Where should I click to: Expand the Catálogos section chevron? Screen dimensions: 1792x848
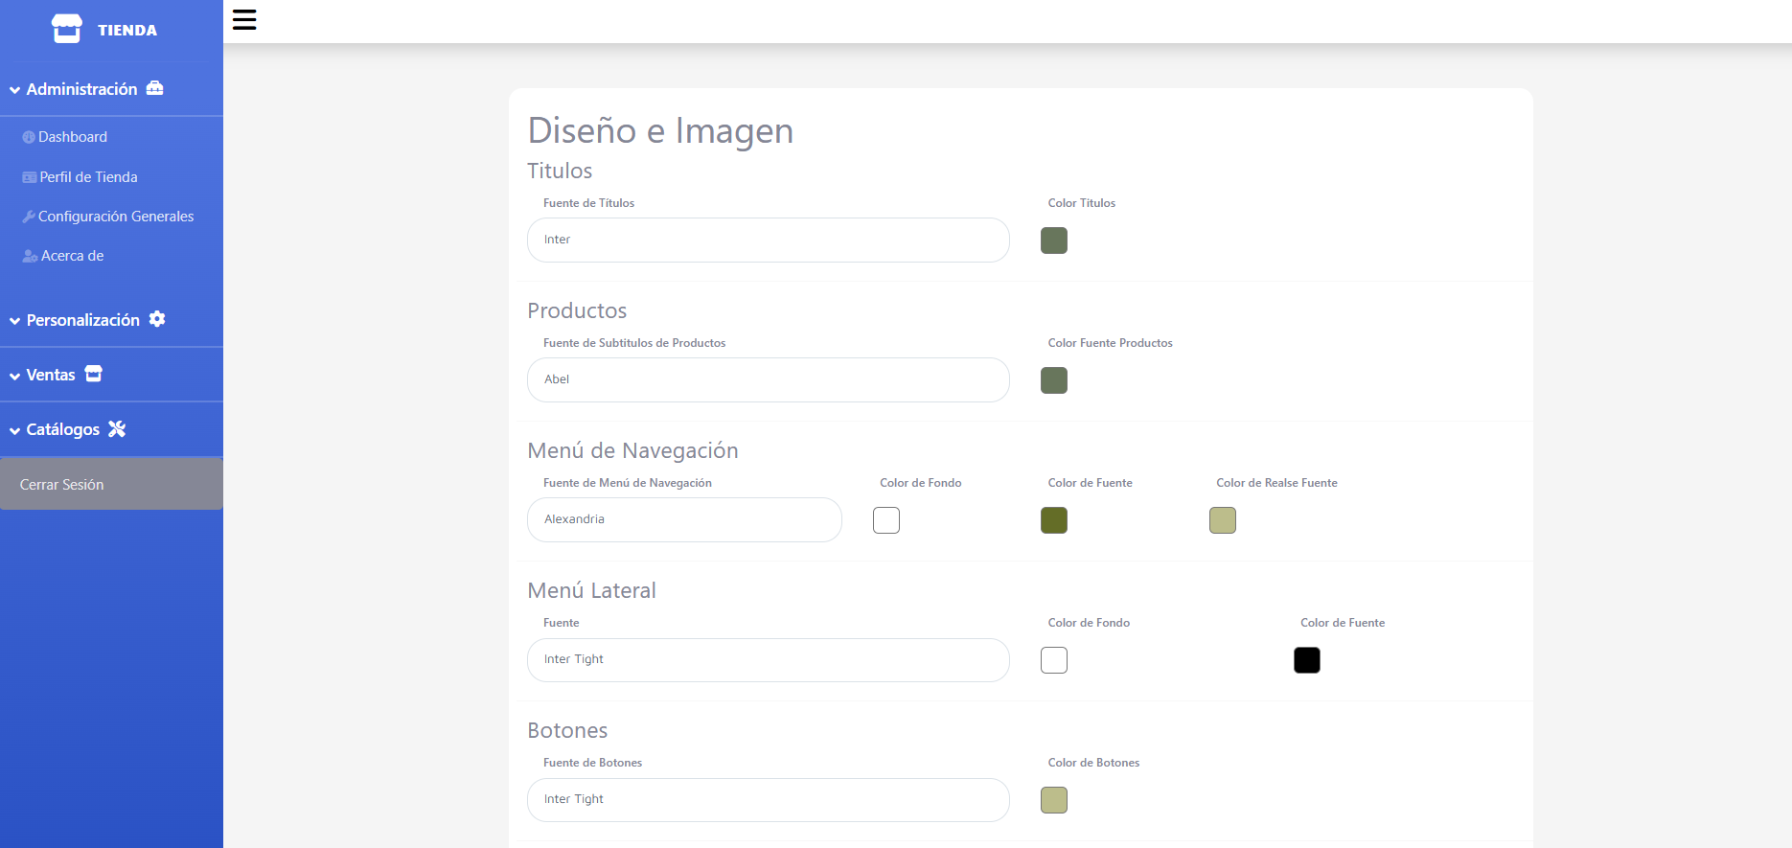coord(15,430)
